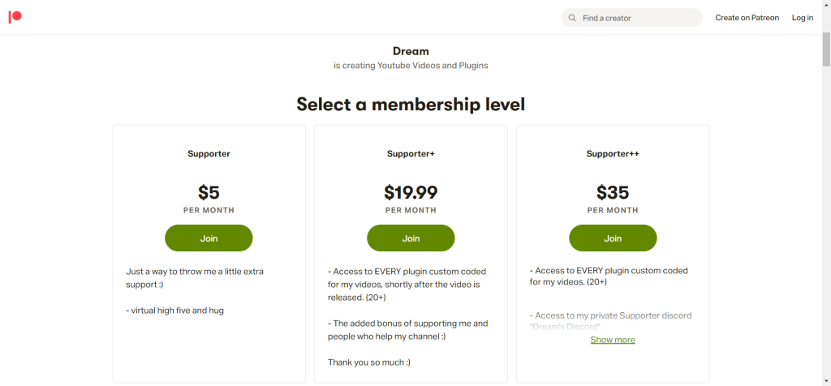Click the Dream creator name heading
The width and height of the screenshot is (831, 386).
click(x=411, y=51)
